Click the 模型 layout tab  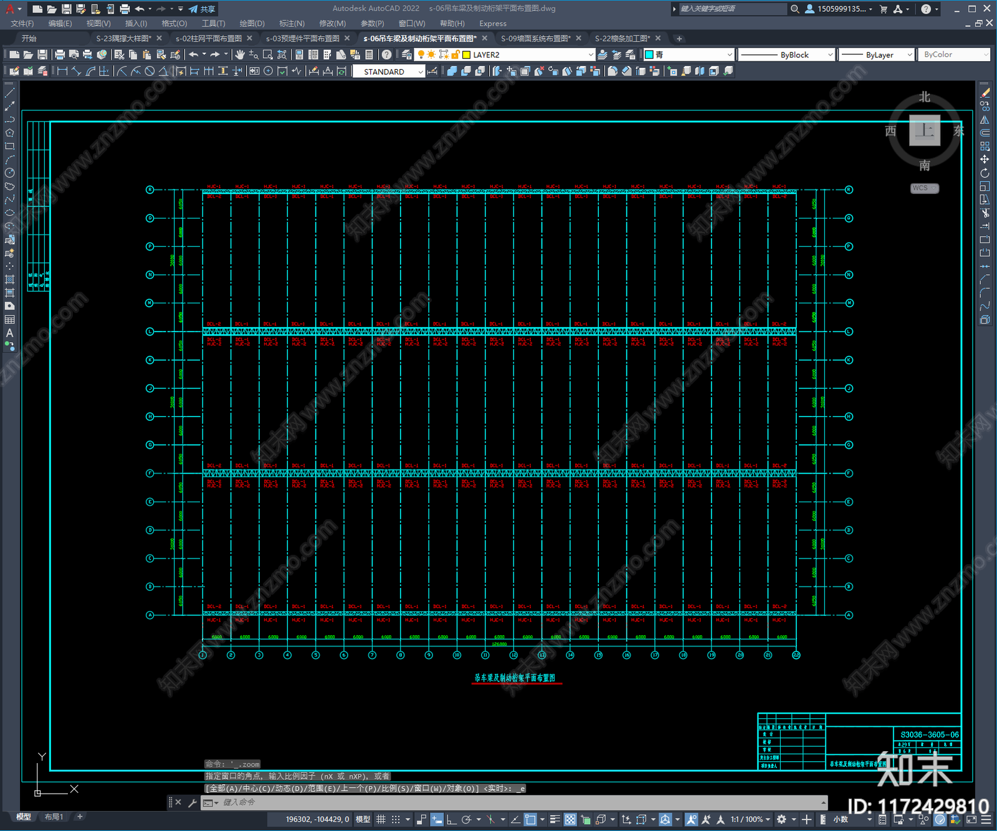(x=24, y=817)
